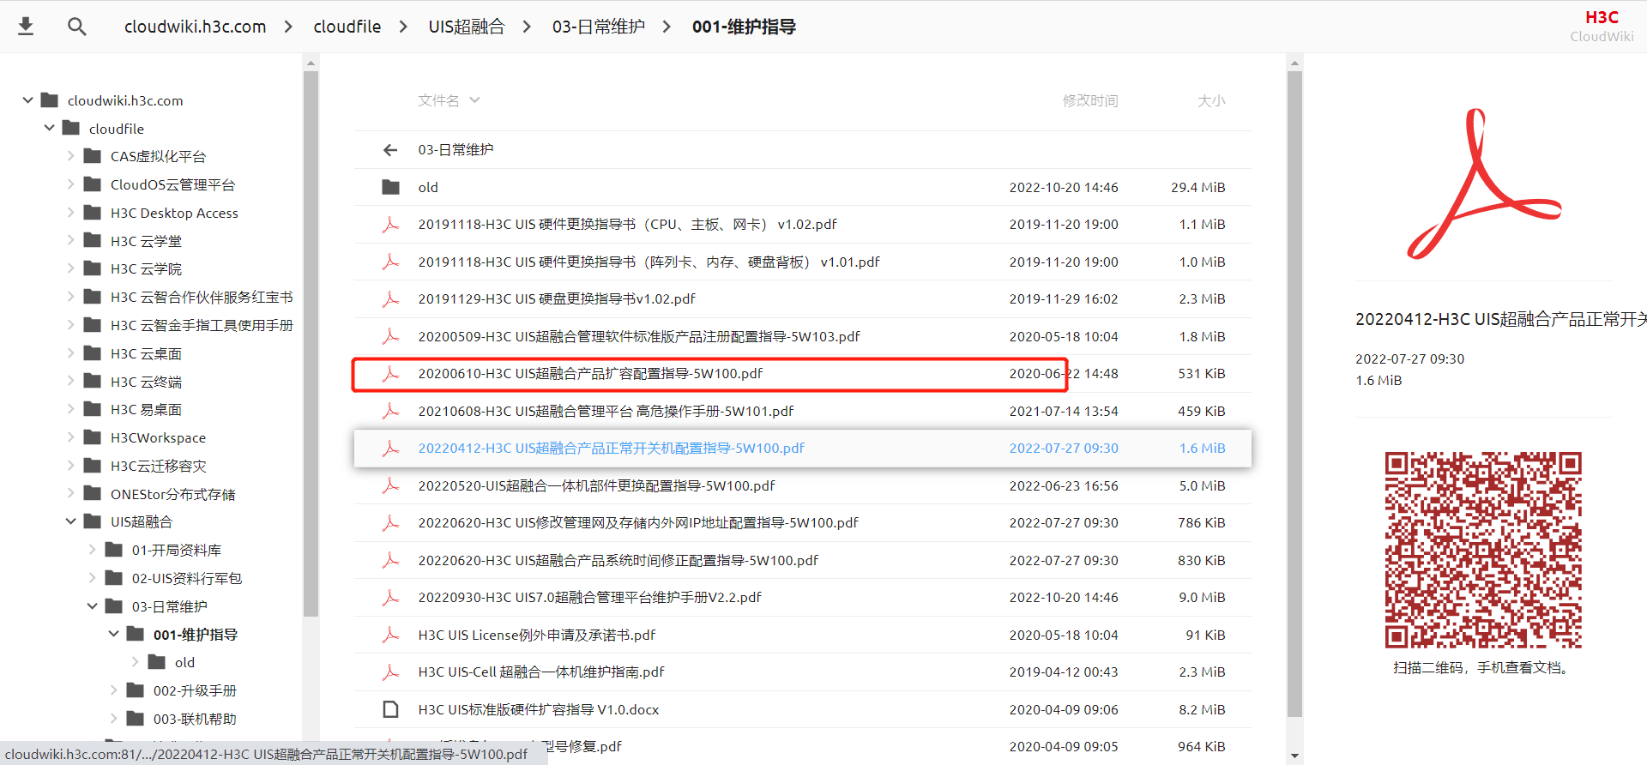The height and width of the screenshot is (765, 1647).
Task: Click PDF icon of 20220930 UIS7.0维护手册
Action: tap(390, 597)
